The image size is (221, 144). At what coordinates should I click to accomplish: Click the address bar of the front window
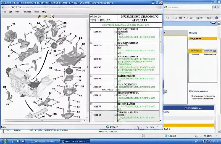click(x=80, y=7)
